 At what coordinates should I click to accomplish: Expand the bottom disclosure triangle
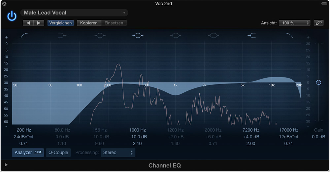tap(6, 165)
